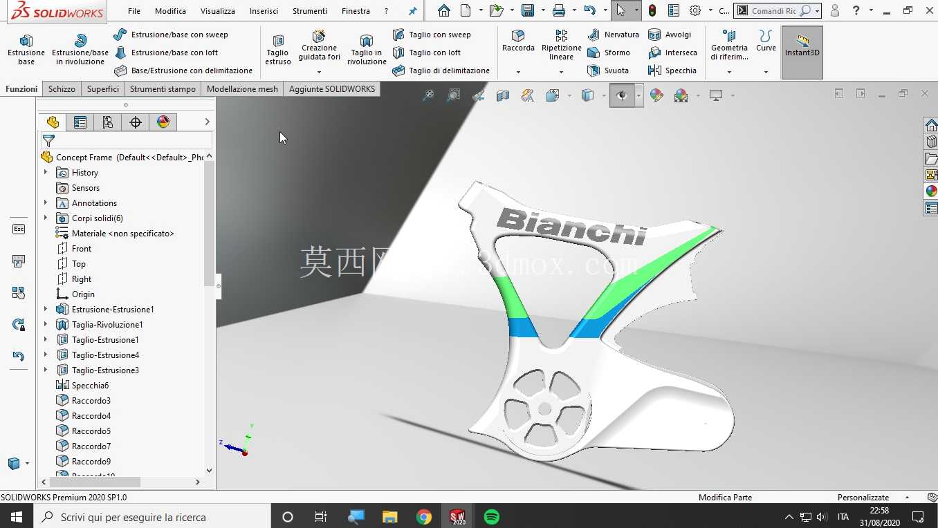Select Ripetizione lineare pattern tool
This screenshot has height=528, width=938.
562,45
